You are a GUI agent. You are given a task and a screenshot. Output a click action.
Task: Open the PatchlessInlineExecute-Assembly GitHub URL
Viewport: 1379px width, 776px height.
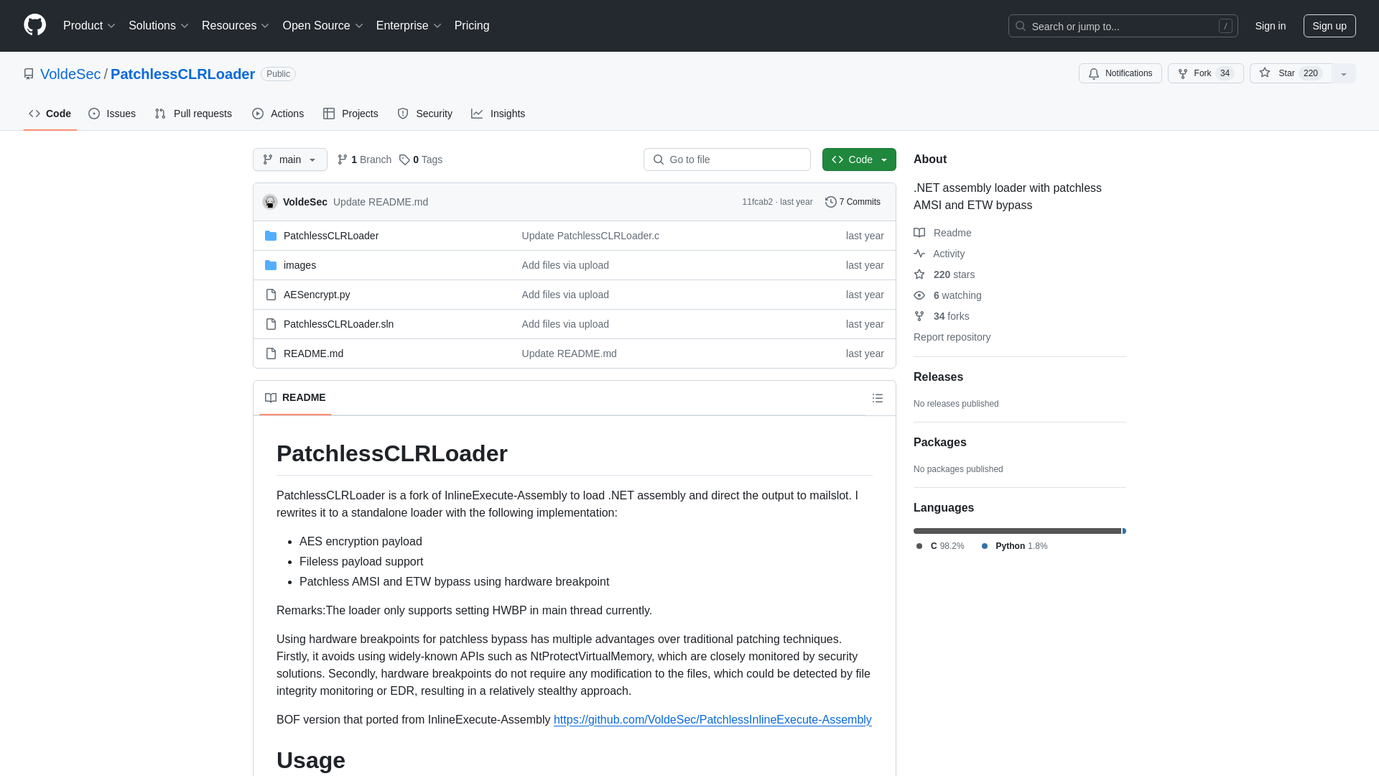tap(712, 720)
